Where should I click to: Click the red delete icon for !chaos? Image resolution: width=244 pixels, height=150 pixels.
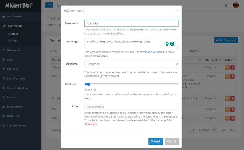point(233,67)
